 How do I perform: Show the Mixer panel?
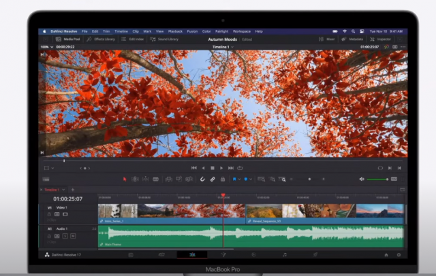click(x=327, y=39)
